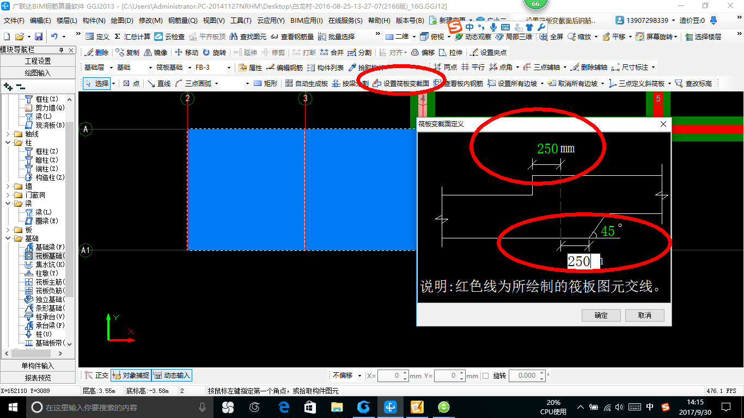The width and height of the screenshot is (744, 418).
Task: Open Edge browser from taskbar
Action: click(283, 407)
